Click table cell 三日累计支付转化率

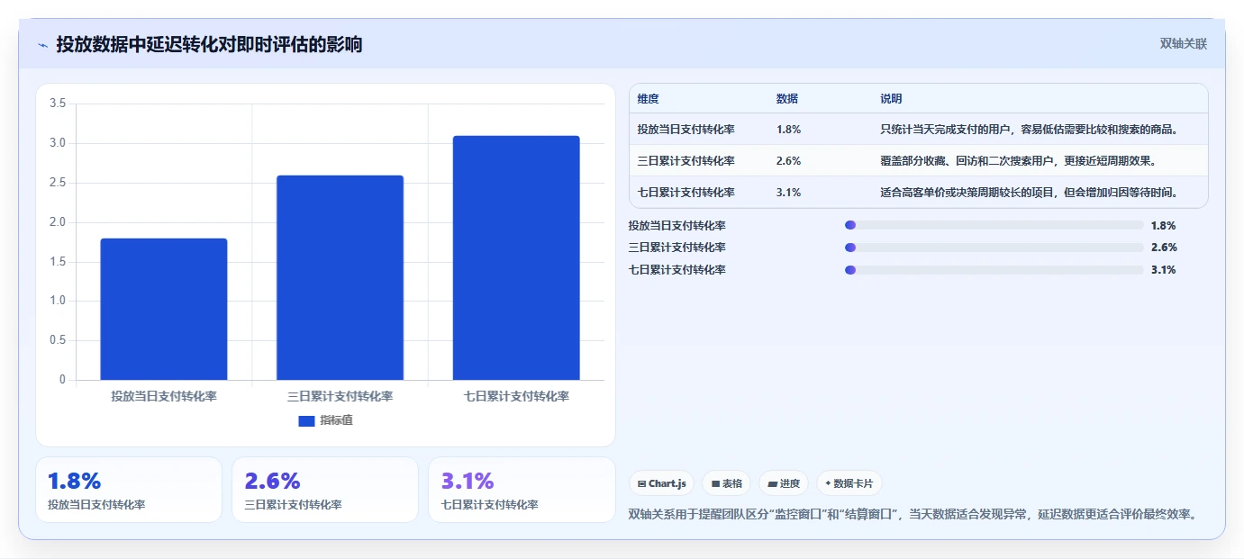pyautogui.click(x=686, y=161)
